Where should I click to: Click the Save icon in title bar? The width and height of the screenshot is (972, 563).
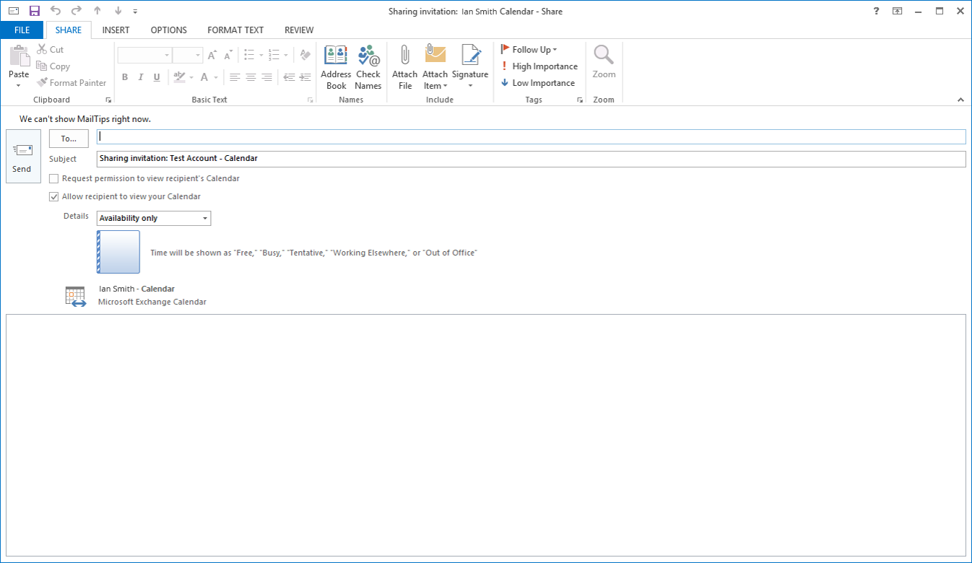34,11
